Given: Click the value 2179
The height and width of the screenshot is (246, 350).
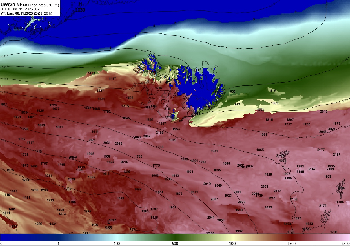Looking at the screenshot, I should 323,206.
